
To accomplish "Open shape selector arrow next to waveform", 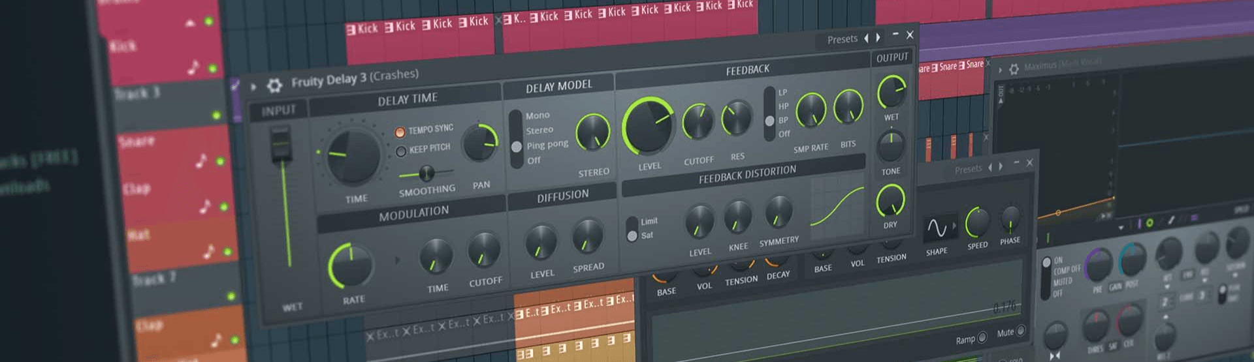I will tap(954, 226).
